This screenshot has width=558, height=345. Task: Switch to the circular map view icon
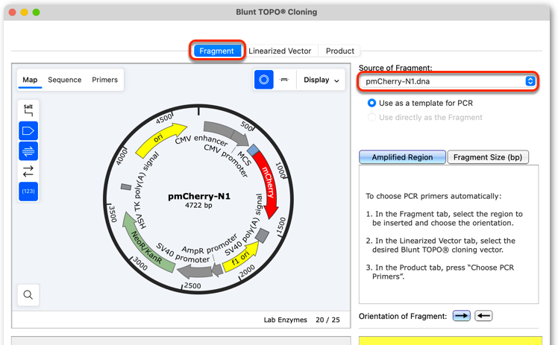(263, 80)
